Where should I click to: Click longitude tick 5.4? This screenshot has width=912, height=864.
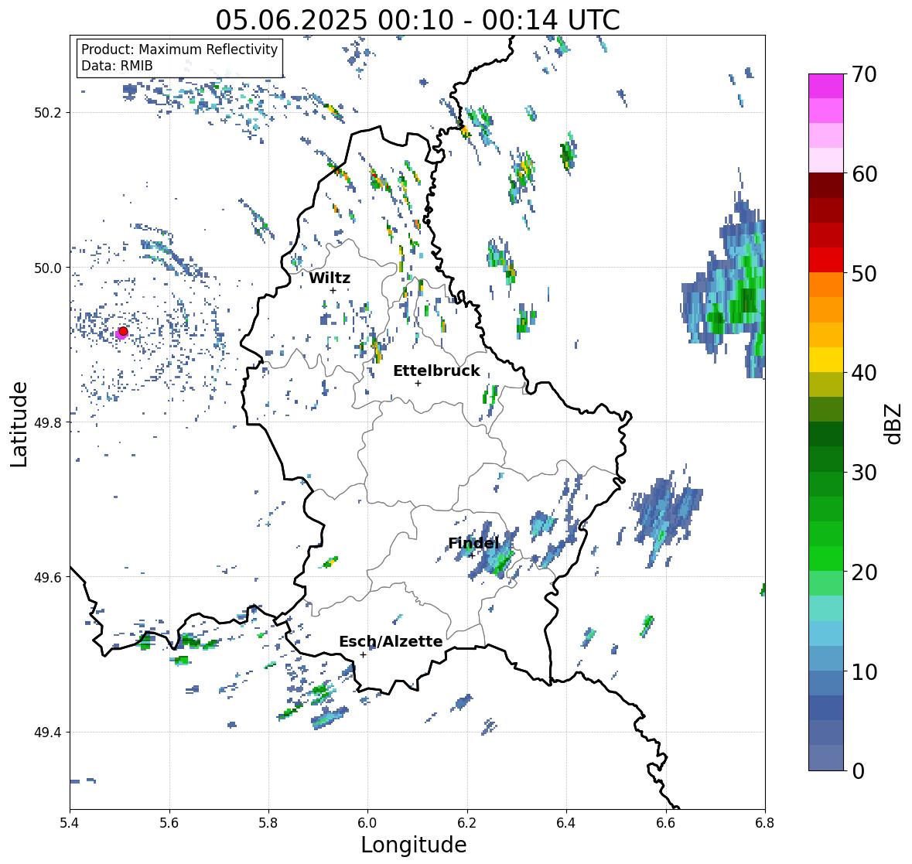(70, 823)
